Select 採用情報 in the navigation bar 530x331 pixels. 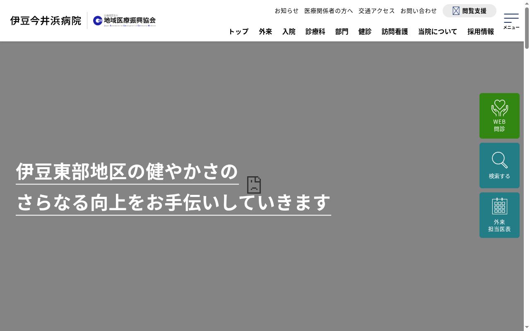click(x=481, y=31)
